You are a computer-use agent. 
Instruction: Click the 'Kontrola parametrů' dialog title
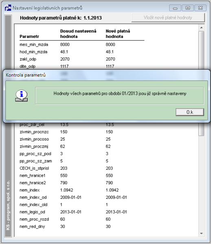coord(26,75)
